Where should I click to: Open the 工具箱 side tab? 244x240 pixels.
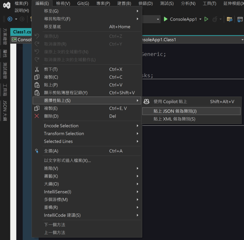coord(5,90)
